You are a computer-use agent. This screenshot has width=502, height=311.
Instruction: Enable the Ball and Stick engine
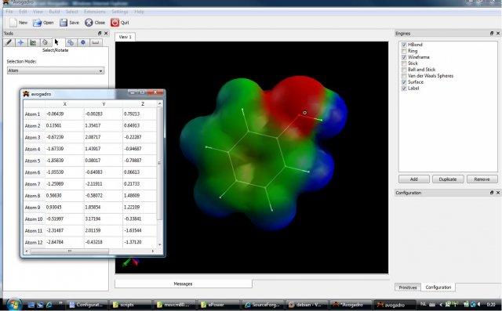pyautogui.click(x=404, y=70)
